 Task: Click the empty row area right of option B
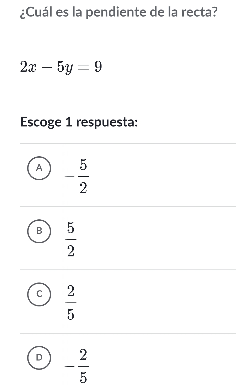tap(160, 238)
